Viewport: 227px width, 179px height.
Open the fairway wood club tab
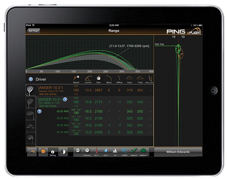coord(31,114)
